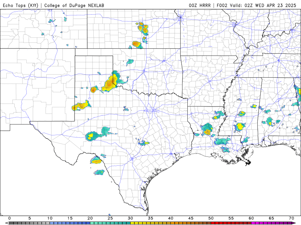Click the color scale label "0"

click(x=10, y=218)
